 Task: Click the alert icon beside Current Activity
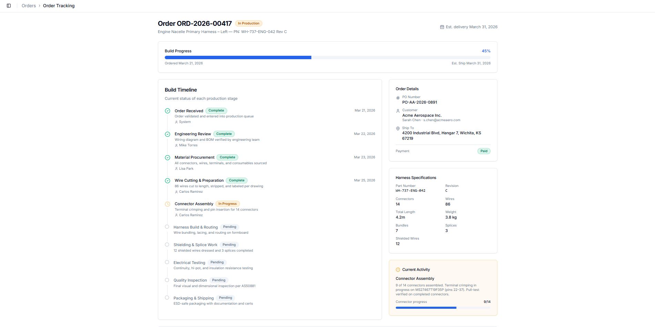[x=398, y=270]
